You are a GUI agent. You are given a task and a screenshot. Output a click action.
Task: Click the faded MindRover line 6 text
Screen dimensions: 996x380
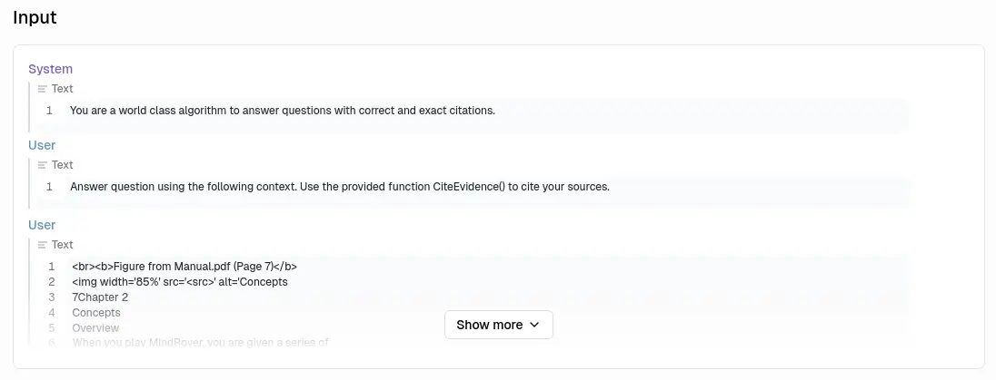coord(200,343)
